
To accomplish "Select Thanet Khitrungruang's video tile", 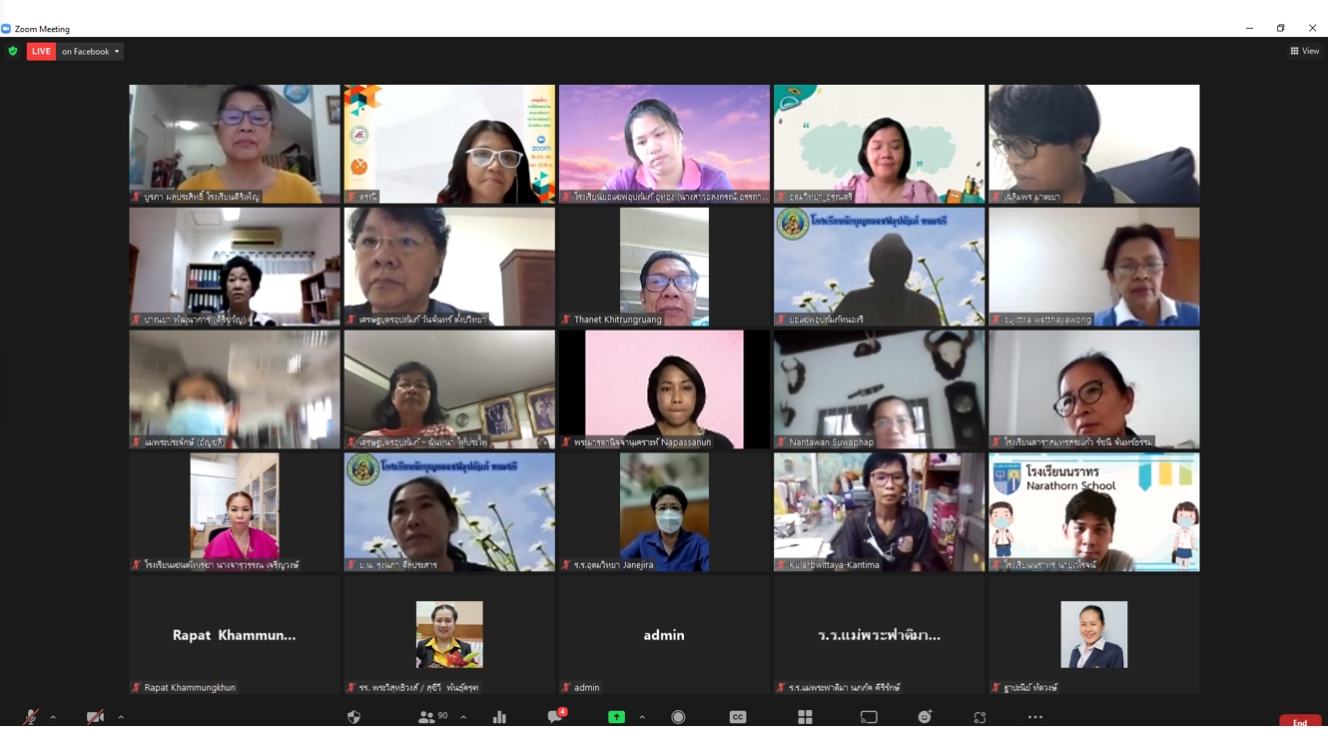I will tap(664, 267).
